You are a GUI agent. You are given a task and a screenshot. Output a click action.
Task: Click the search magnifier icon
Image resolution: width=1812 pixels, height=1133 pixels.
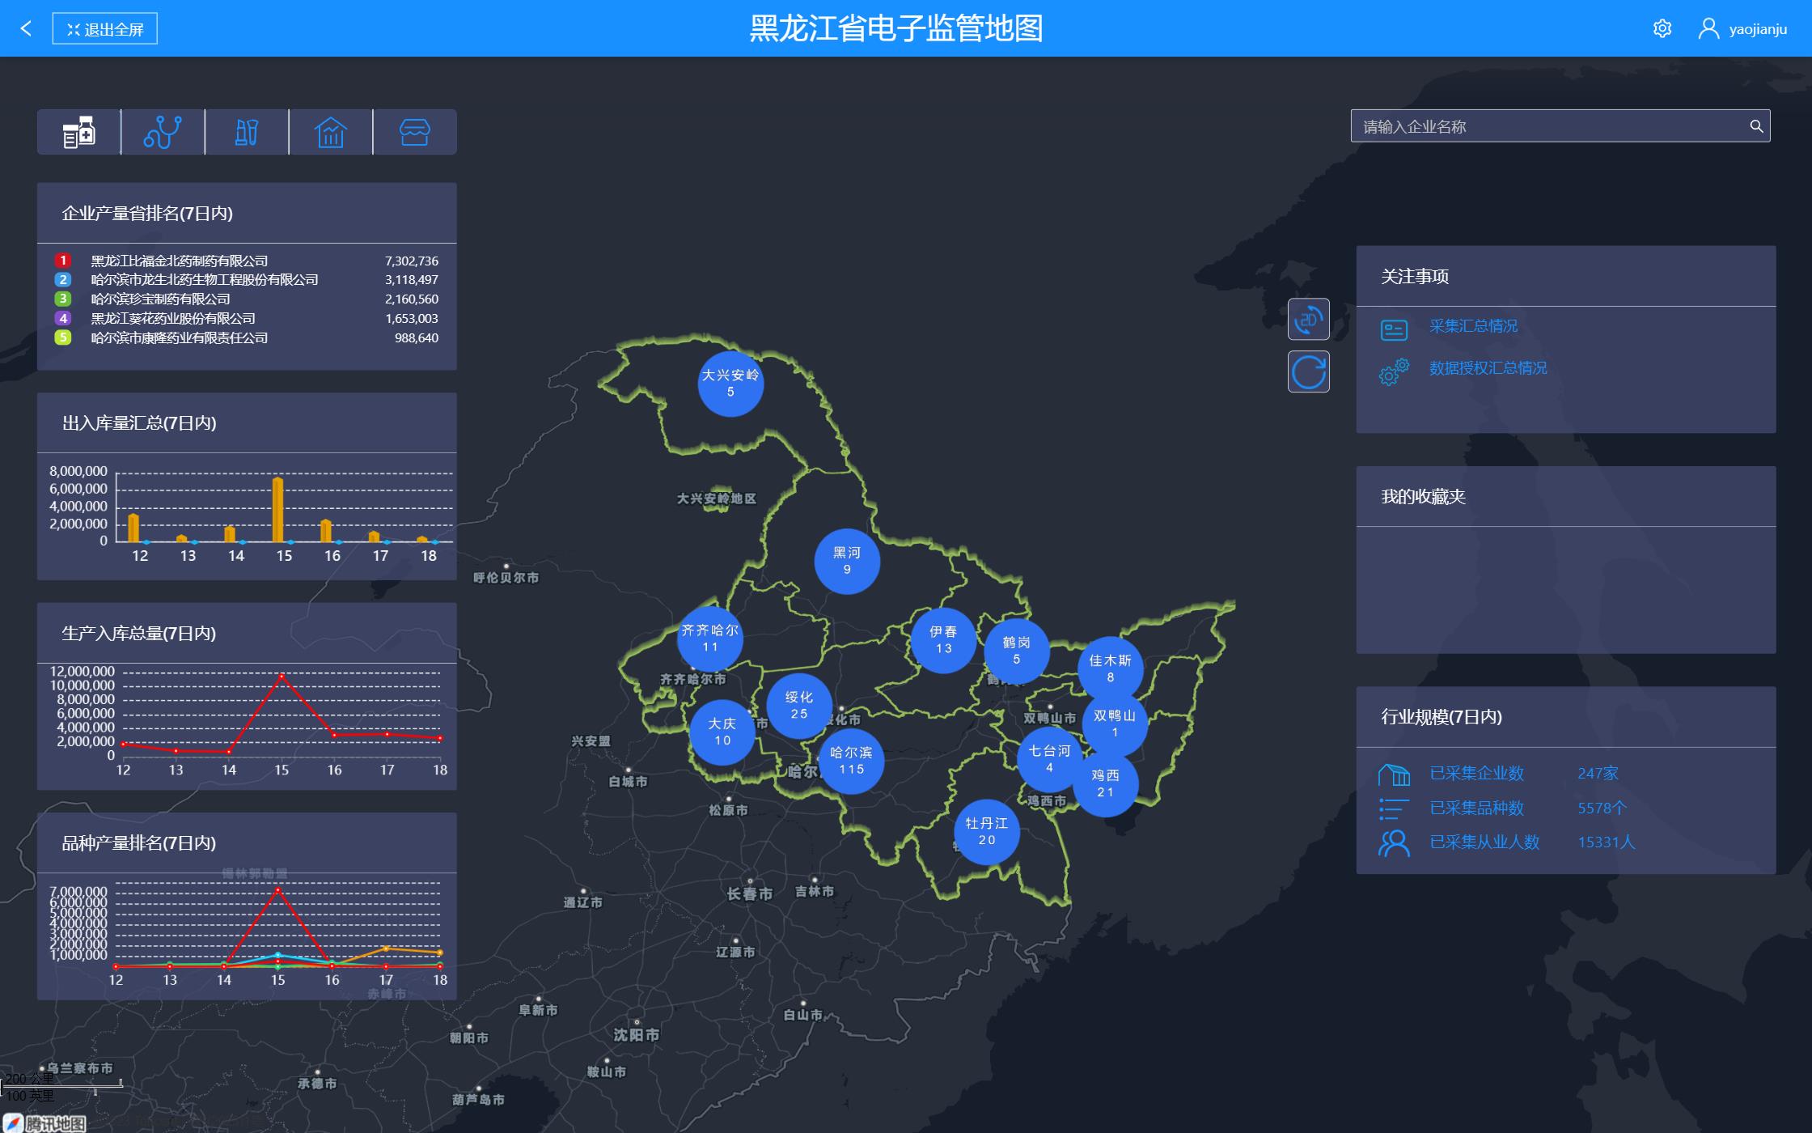[x=1756, y=126]
